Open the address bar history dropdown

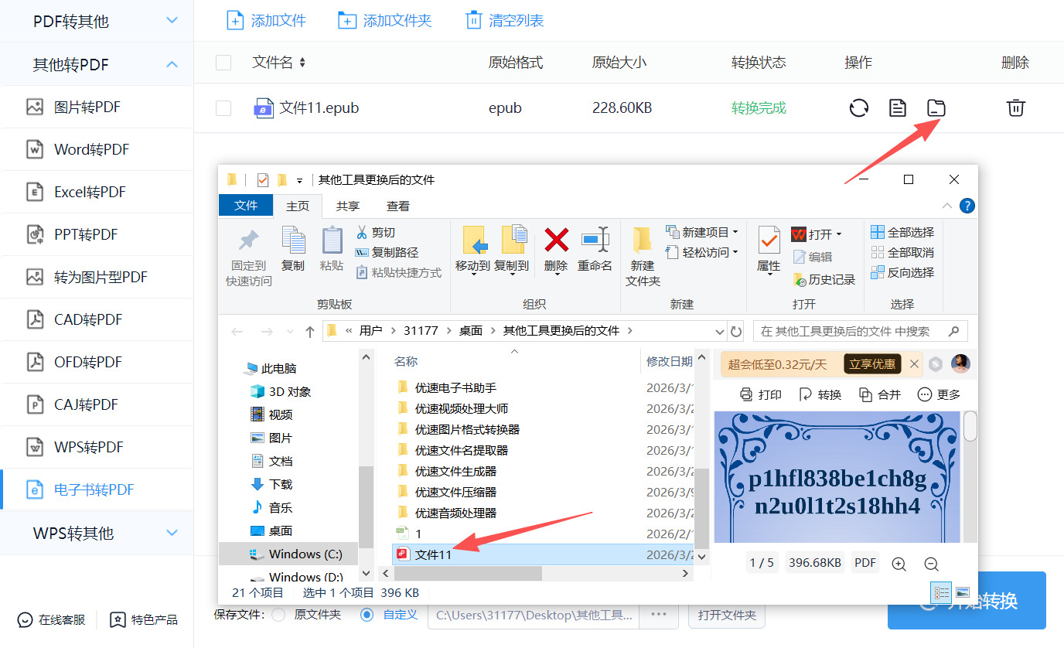coord(721,331)
